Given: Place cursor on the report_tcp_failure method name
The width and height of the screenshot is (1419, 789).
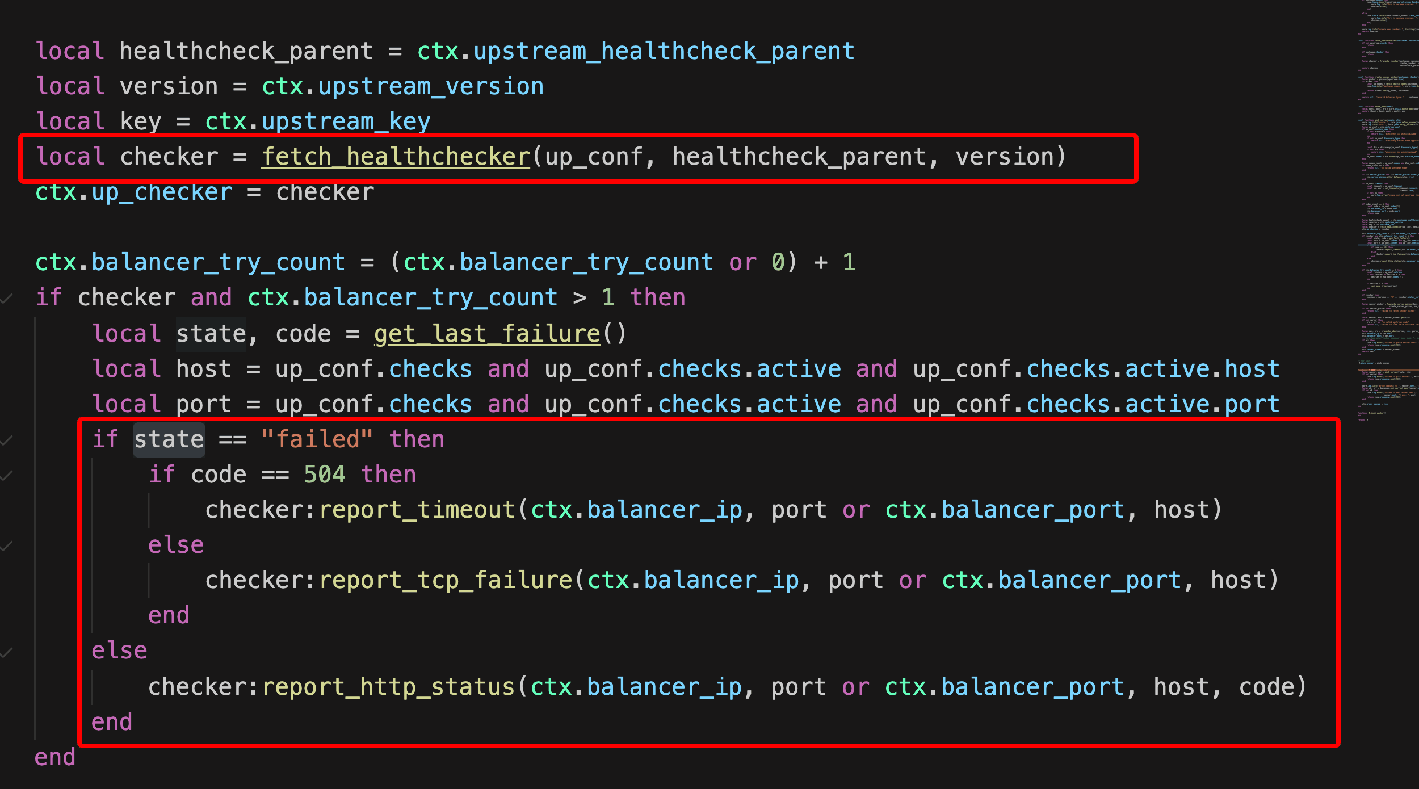Looking at the screenshot, I should tap(446, 581).
